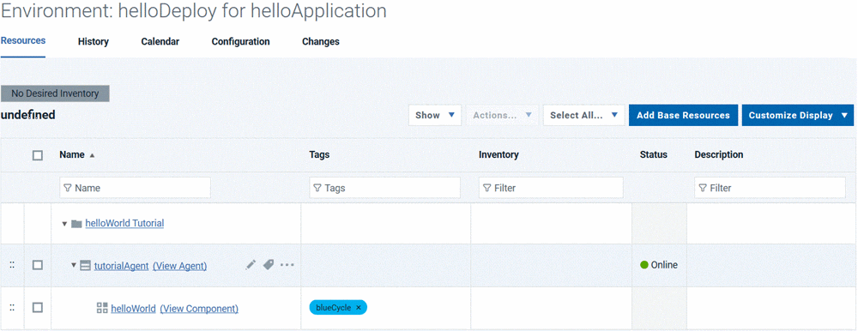858x331 pixels.
Task: Grab the drag handle on tutorialAgent row
Action: [12, 265]
